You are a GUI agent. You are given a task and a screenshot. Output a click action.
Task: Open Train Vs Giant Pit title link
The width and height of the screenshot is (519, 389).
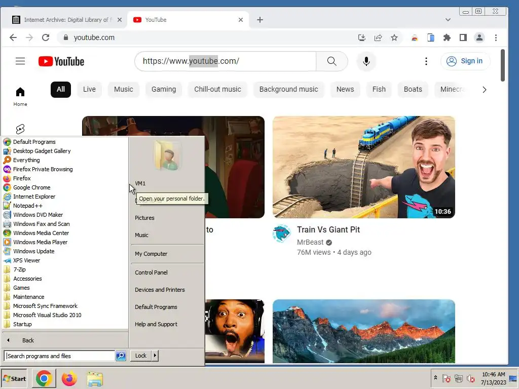coord(328,229)
